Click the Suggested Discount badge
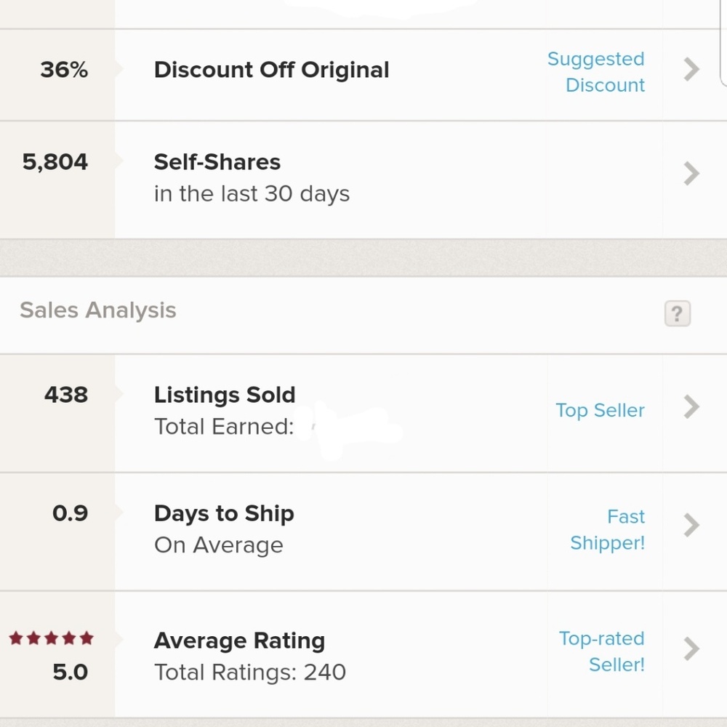727x727 pixels. [x=595, y=71]
